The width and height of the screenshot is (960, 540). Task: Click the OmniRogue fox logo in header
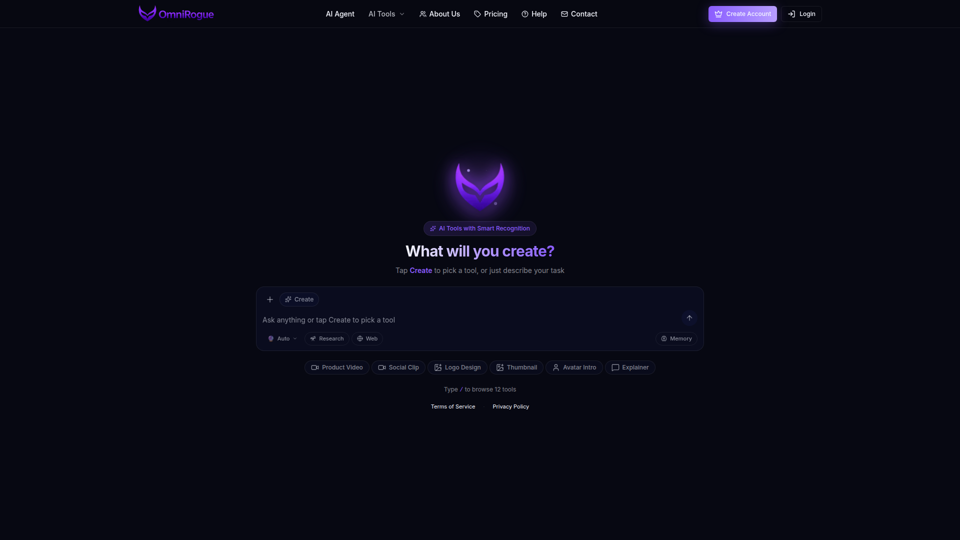click(x=147, y=13)
